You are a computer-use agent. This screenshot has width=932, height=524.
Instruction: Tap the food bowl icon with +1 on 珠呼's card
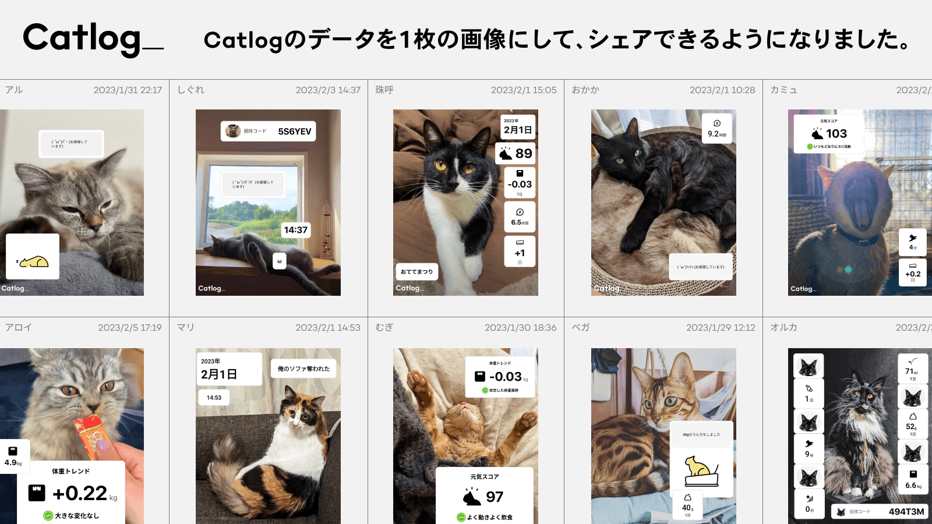[520, 252]
